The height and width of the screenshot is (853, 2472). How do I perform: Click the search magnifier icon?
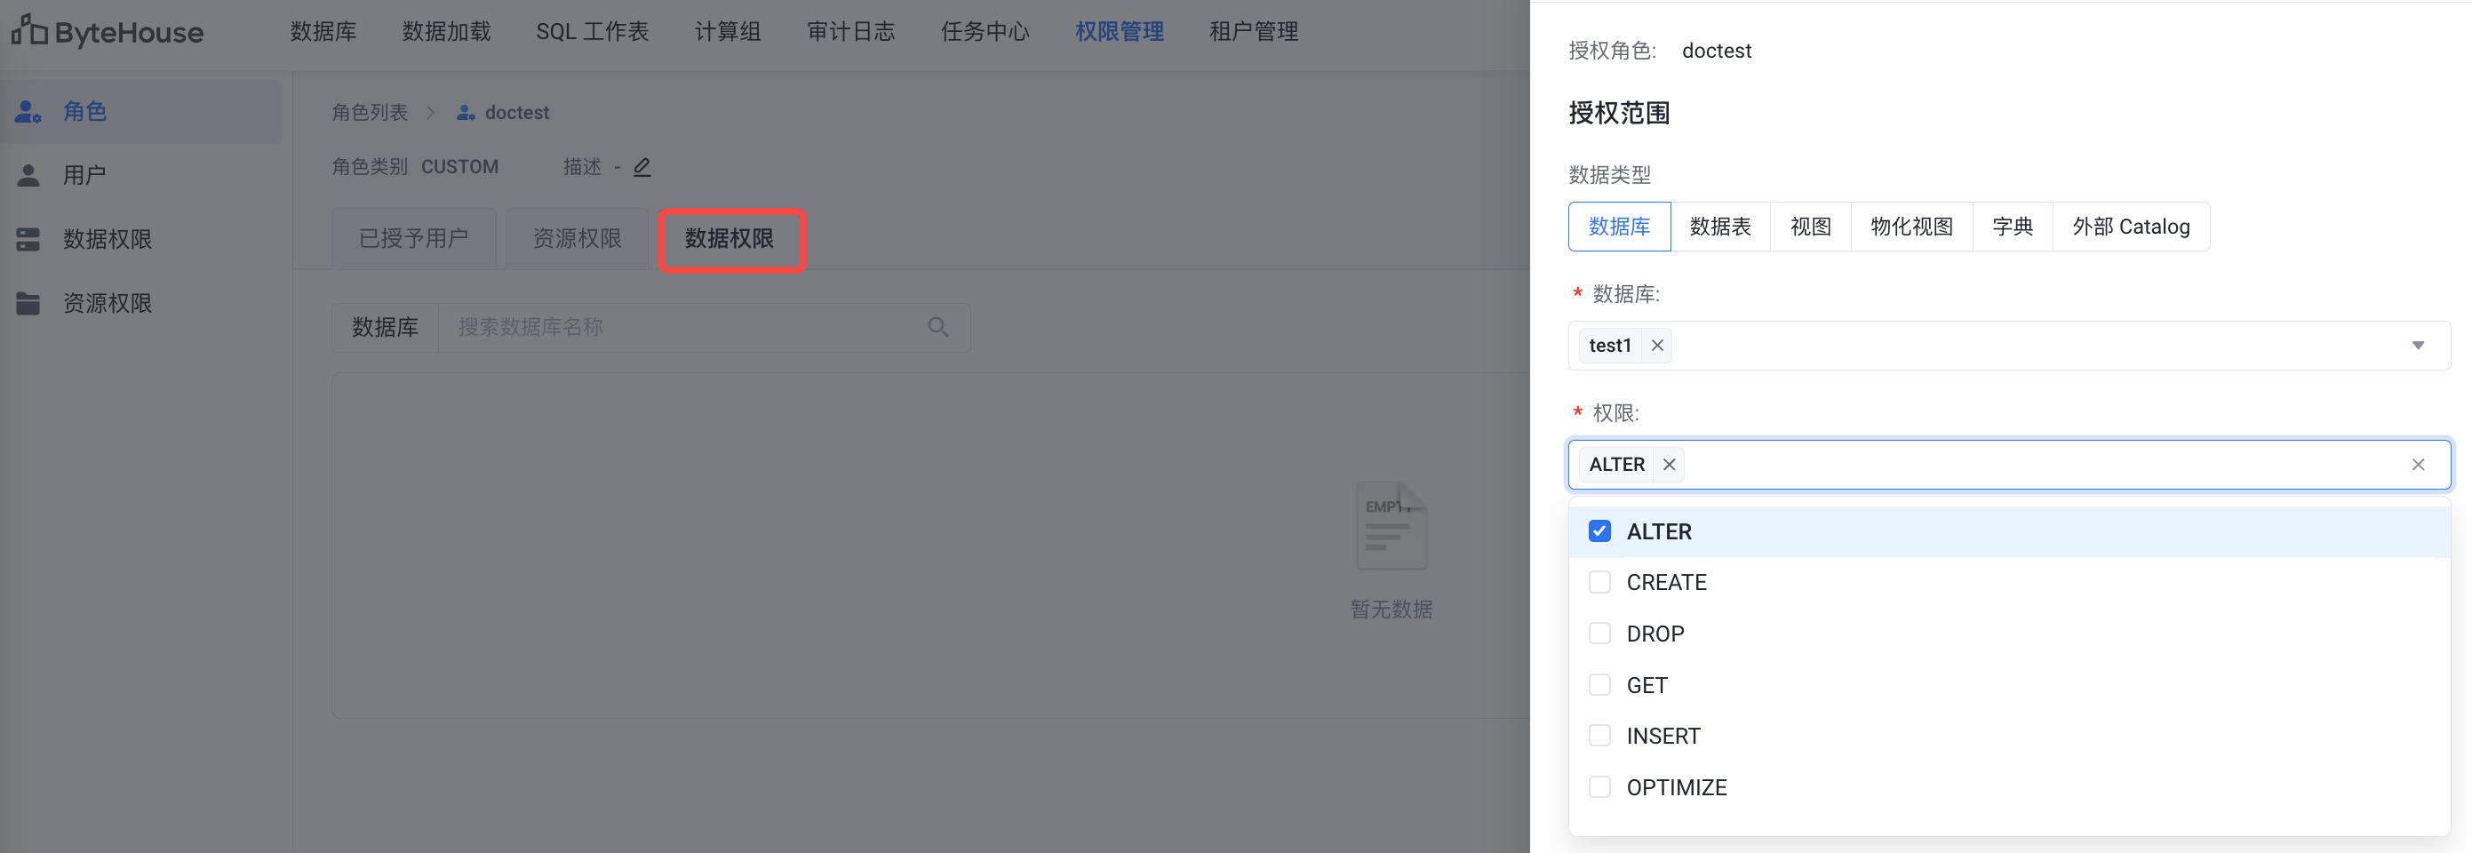click(938, 327)
